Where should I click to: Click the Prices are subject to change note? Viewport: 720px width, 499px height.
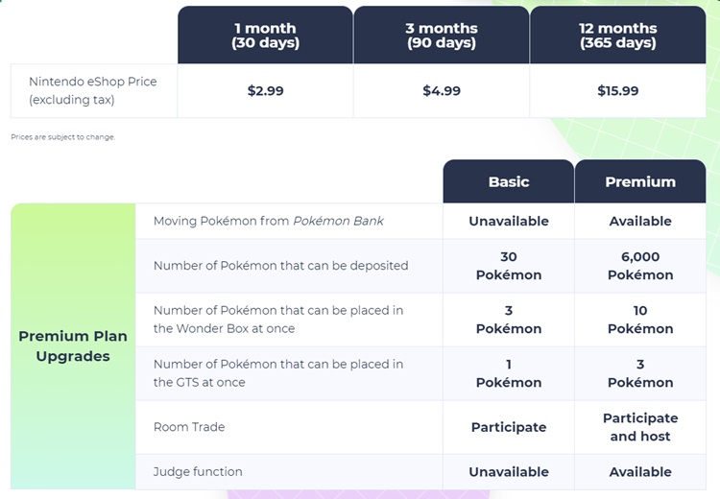(63, 137)
